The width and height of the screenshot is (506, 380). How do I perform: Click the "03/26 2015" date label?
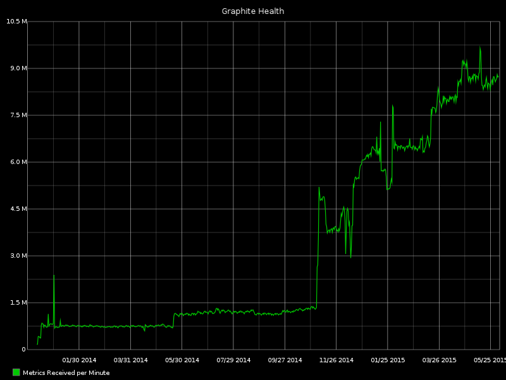pos(439,360)
